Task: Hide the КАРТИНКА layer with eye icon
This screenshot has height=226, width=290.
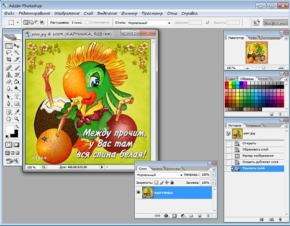Action: pos(138,192)
